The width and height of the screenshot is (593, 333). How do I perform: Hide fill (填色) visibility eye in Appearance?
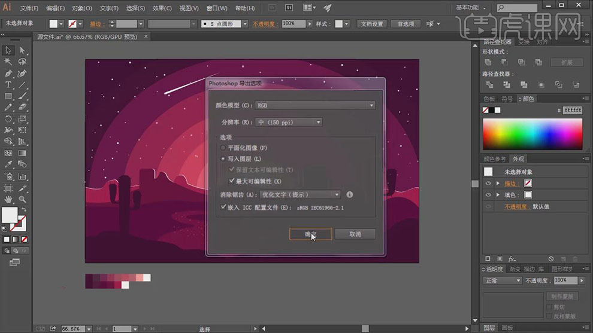pyautogui.click(x=488, y=195)
